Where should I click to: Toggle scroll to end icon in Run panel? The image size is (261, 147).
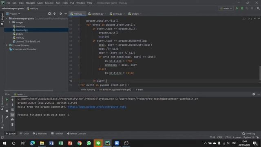click(12, 115)
